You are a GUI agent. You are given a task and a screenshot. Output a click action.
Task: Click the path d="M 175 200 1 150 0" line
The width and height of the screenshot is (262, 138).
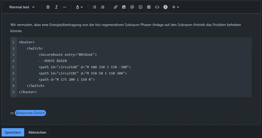[x=67, y=79]
